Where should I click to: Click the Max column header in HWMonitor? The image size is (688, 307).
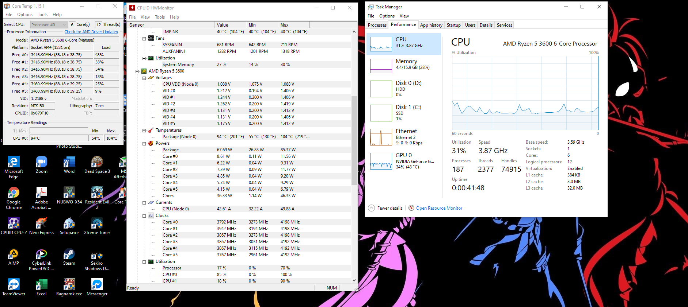294,25
